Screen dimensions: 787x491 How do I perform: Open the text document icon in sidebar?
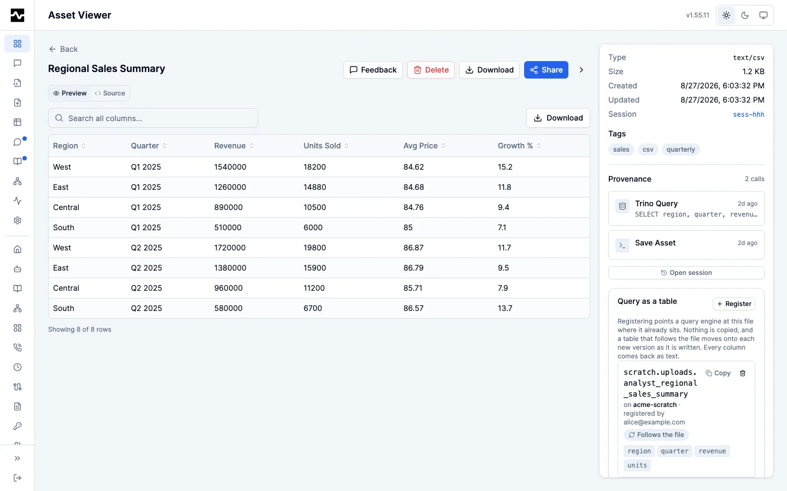[17, 406]
